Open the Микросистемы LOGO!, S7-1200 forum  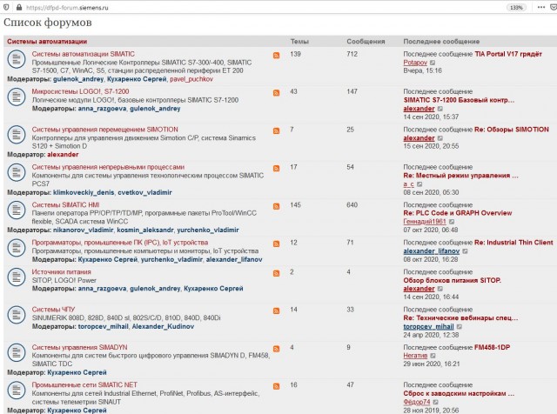[x=80, y=91]
